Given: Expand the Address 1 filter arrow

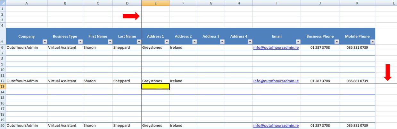Looking at the screenshot, I should [x=167, y=42].
